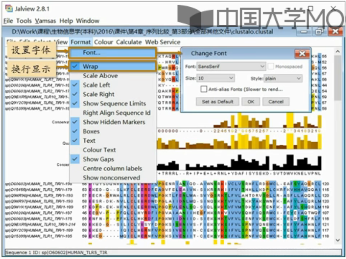Select sequence label TLR2_TIR/1-176
The height and width of the screenshot is (259, 346).
pyautogui.click(x=39, y=219)
